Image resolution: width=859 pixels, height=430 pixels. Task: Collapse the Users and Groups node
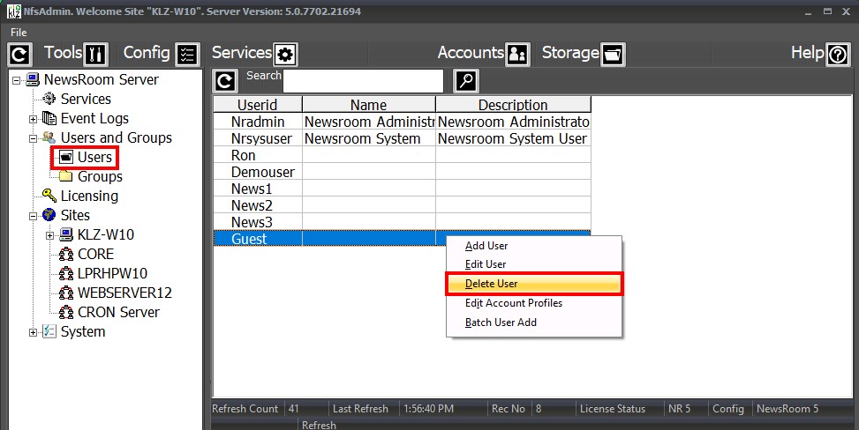point(34,138)
